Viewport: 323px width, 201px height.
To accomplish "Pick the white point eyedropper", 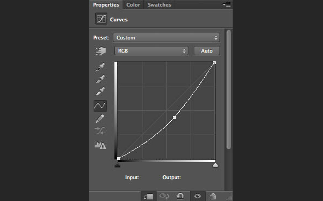I will point(100,91).
